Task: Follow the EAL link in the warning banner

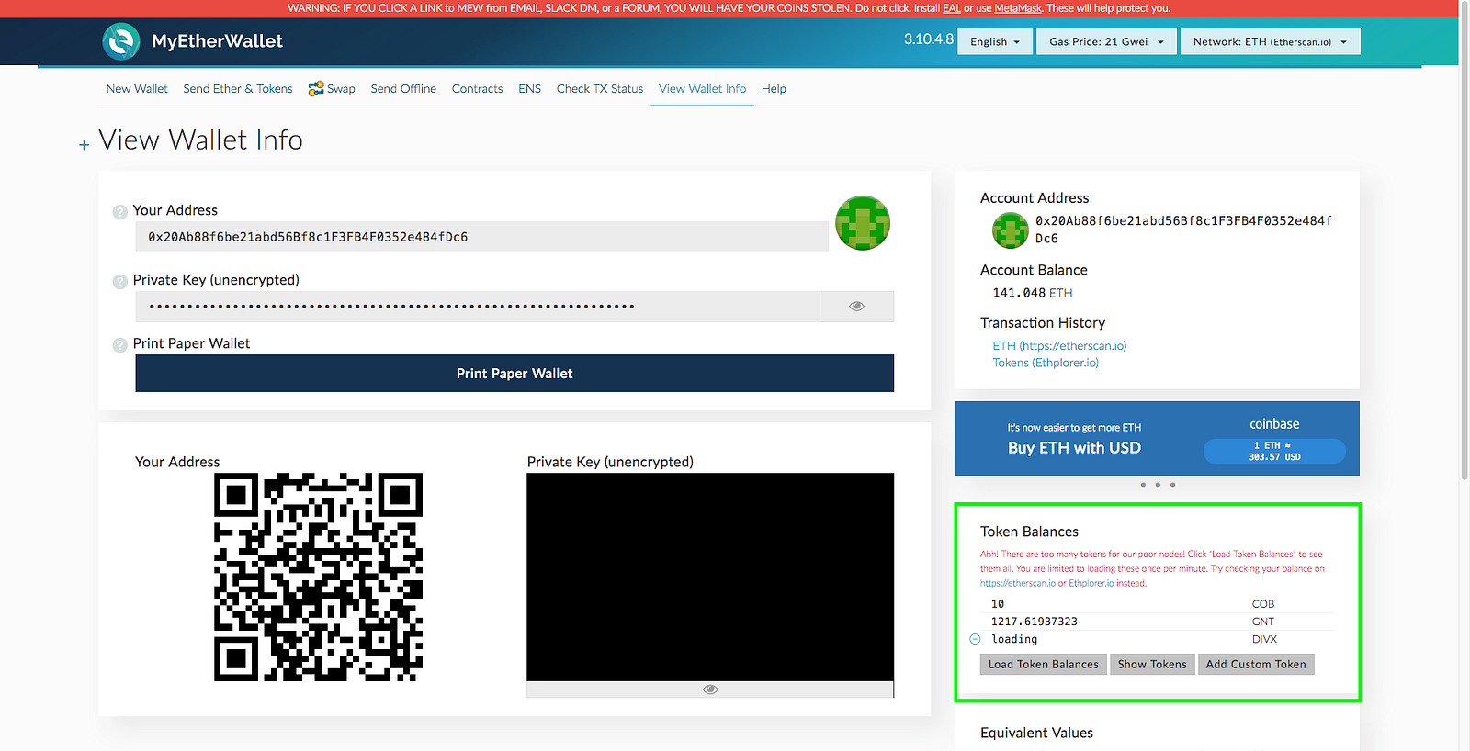Action: click(x=952, y=8)
